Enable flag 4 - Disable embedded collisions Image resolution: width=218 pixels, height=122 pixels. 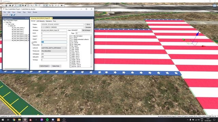click(x=71, y=39)
